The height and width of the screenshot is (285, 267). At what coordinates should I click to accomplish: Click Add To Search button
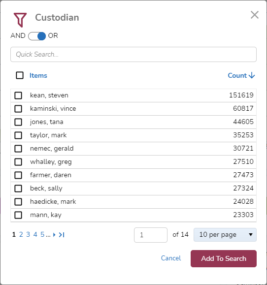pos(224,258)
